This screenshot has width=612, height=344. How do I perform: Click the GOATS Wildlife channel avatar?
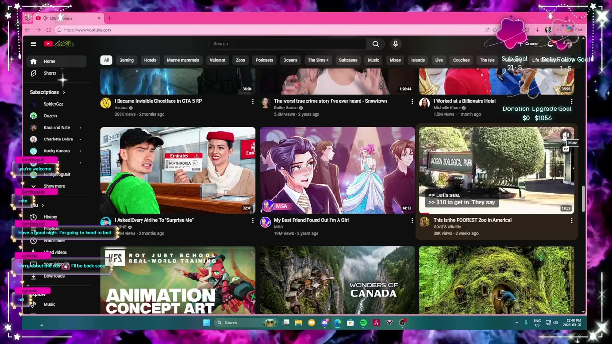425,222
